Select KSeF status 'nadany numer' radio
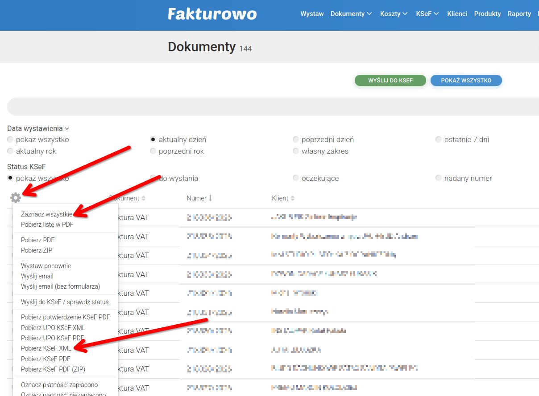Screen dimensions: 539x396 (439, 178)
